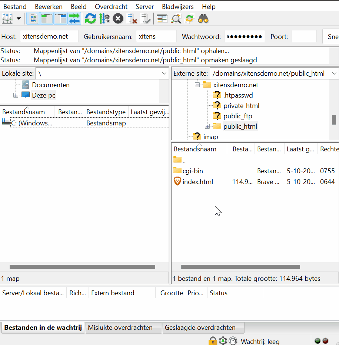Toggle synchronized browsing
339x345 pixels.
(x=190, y=19)
